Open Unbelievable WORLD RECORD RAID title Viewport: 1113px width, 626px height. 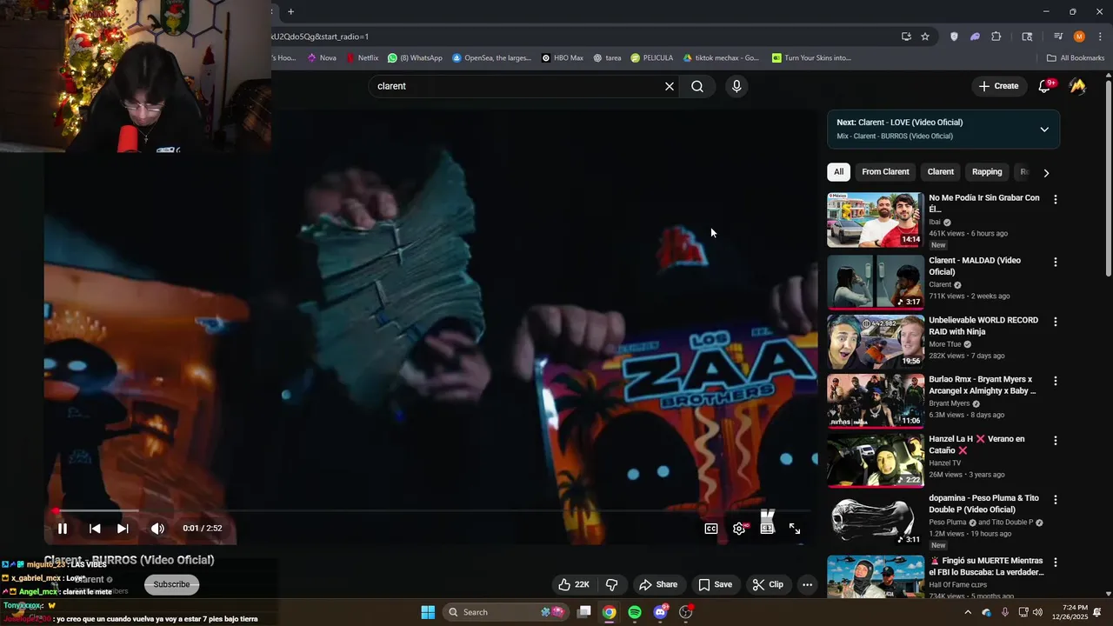pos(983,326)
